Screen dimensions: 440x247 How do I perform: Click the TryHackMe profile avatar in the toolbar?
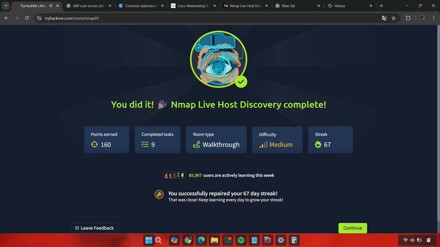tap(423, 18)
